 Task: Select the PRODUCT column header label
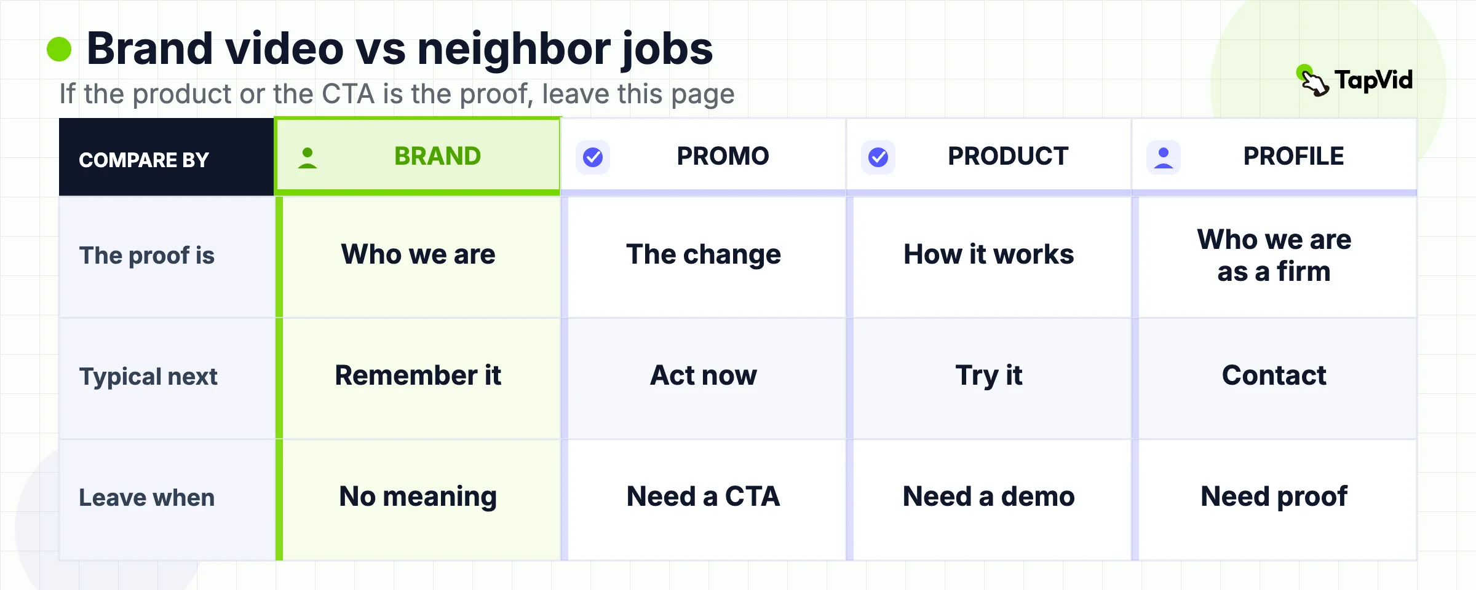[x=1008, y=156]
